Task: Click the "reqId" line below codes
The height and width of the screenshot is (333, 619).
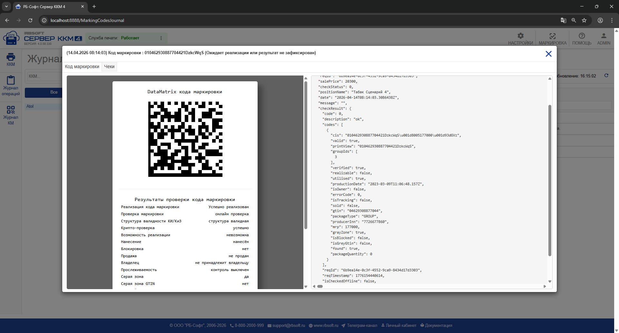Action: 372,270
